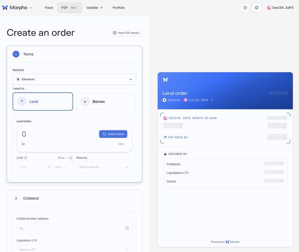Click the Create an order heading

pos(40,32)
